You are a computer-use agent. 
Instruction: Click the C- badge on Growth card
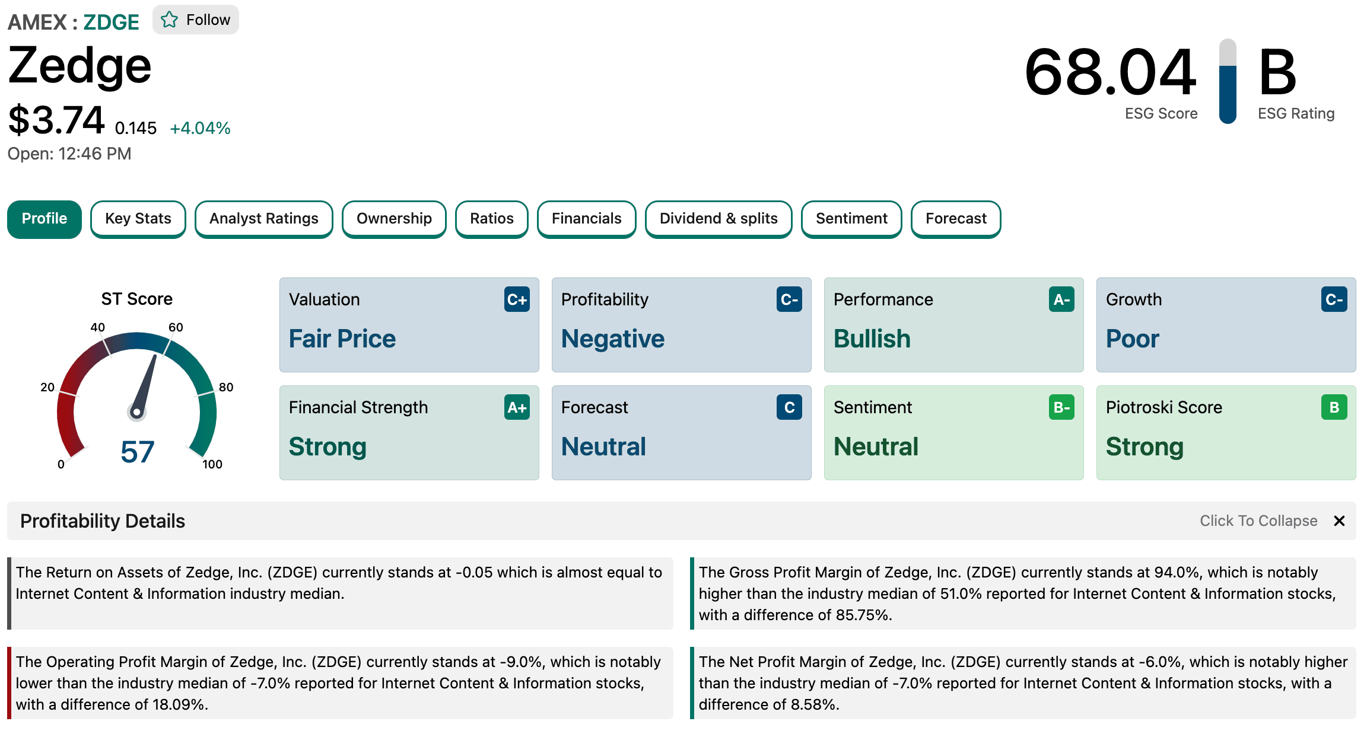tap(1334, 299)
